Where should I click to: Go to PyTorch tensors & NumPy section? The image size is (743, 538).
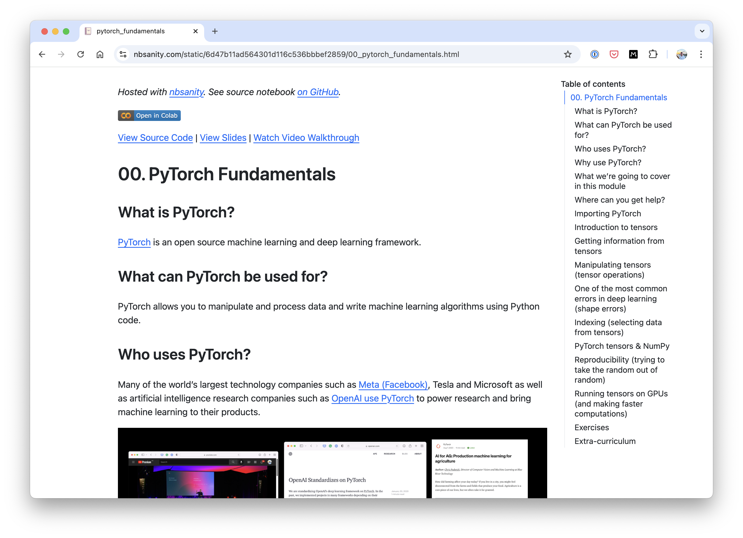click(x=622, y=346)
